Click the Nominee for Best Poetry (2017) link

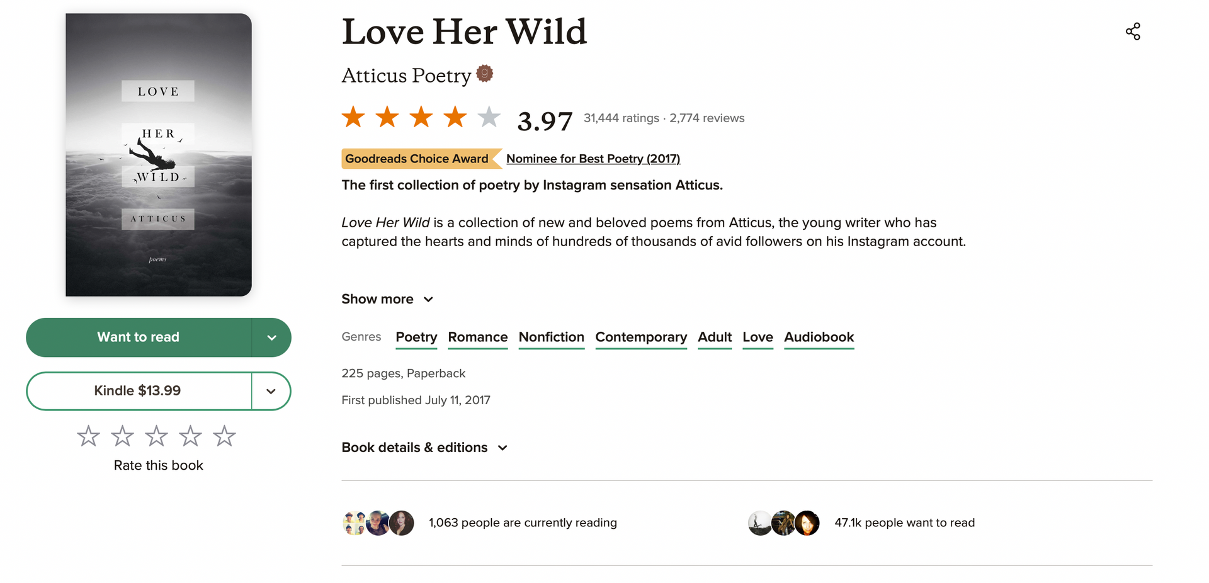pos(593,158)
